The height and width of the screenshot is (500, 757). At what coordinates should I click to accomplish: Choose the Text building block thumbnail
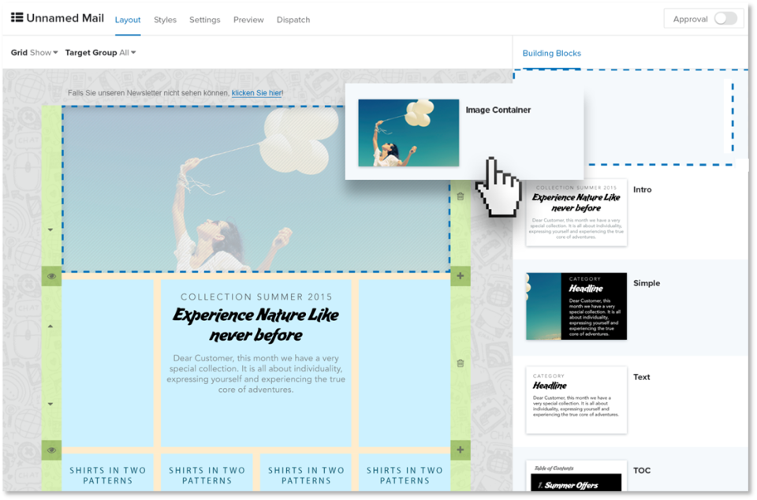click(x=576, y=400)
